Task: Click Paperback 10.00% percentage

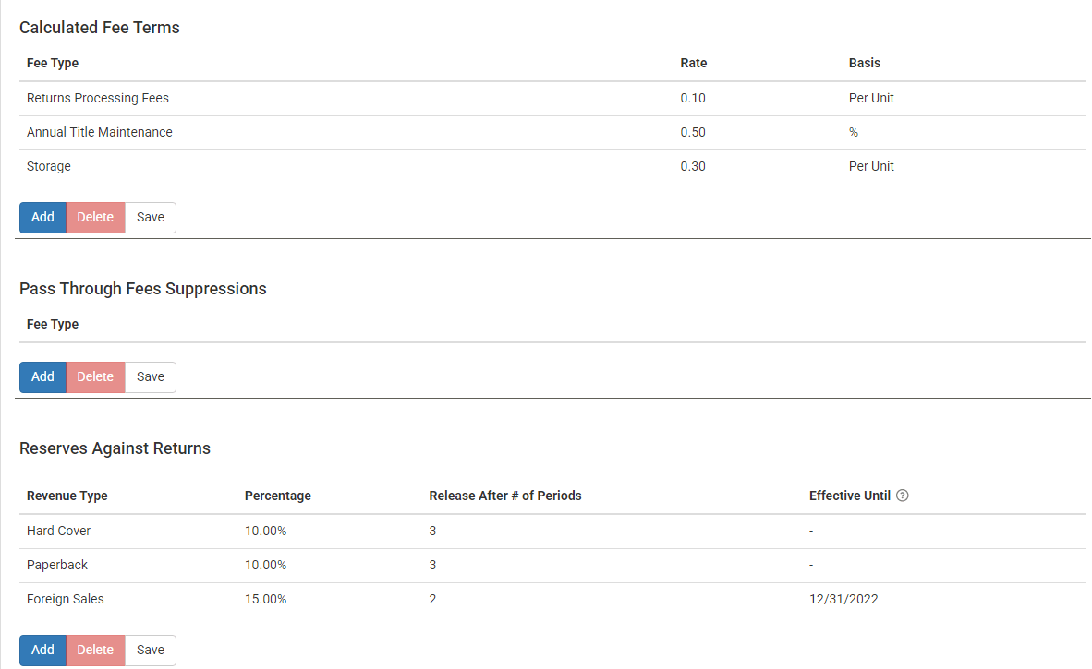Action: pyautogui.click(x=265, y=566)
